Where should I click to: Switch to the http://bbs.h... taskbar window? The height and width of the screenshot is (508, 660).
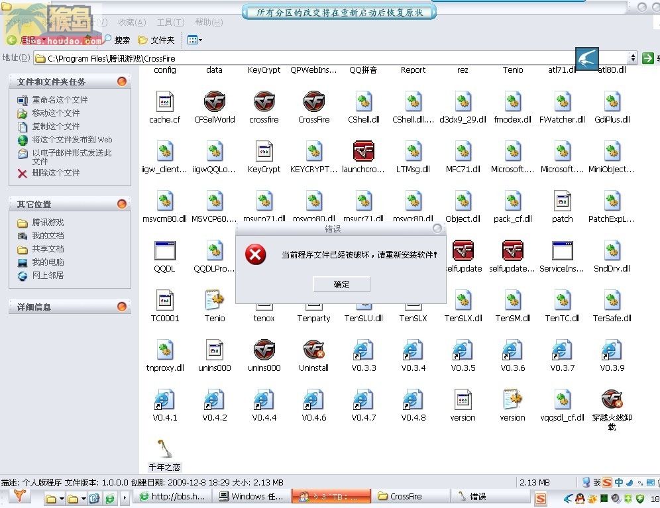[172, 497]
